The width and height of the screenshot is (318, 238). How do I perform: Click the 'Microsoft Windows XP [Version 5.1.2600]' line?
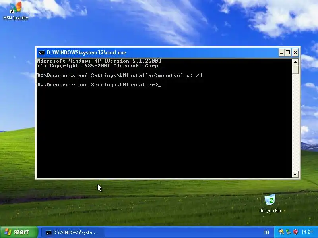pos(99,61)
